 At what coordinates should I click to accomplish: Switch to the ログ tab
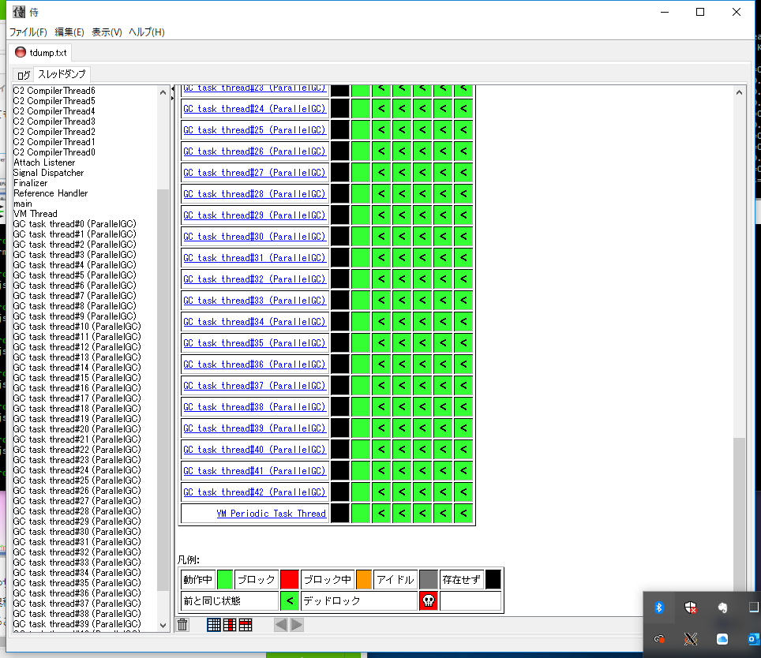tap(24, 75)
